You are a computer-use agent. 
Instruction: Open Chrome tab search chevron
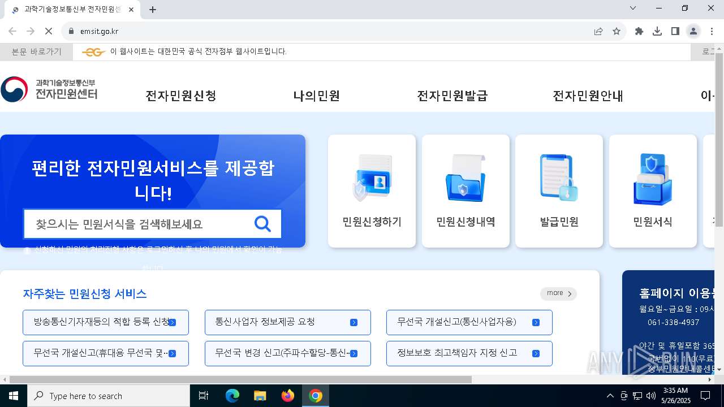(633, 8)
